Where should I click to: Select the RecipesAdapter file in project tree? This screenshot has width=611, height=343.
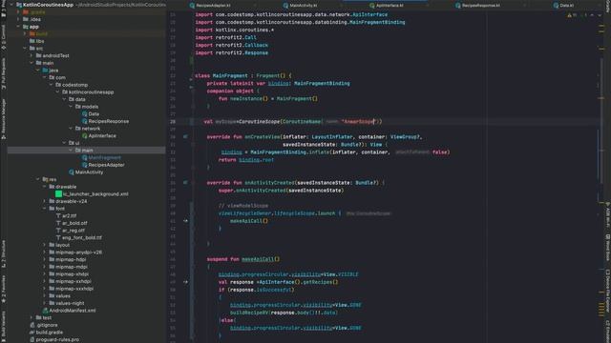[103, 165]
